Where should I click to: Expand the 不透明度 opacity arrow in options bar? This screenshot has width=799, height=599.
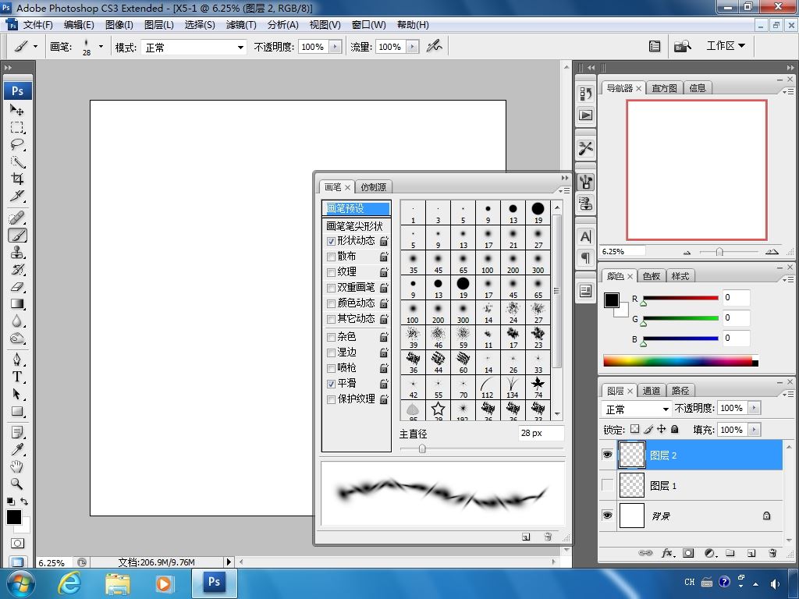[x=336, y=47]
